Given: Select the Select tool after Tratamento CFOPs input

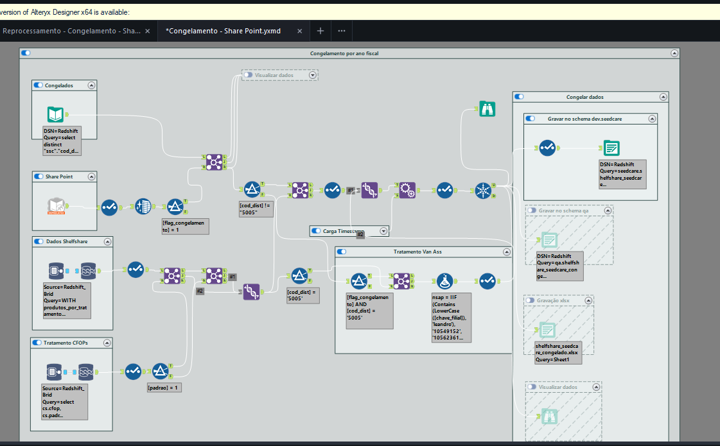Looking at the screenshot, I should coord(133,371).
